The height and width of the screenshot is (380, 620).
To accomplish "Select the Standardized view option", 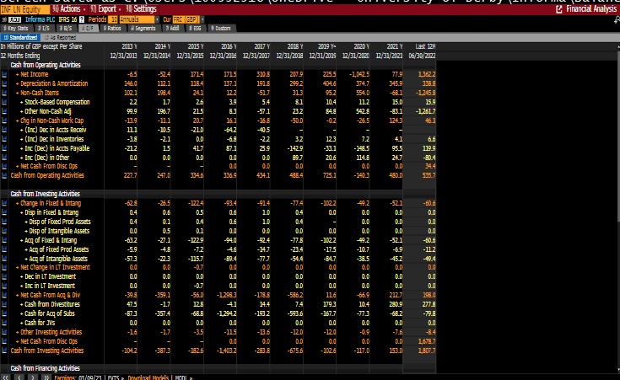I will 20,38.
